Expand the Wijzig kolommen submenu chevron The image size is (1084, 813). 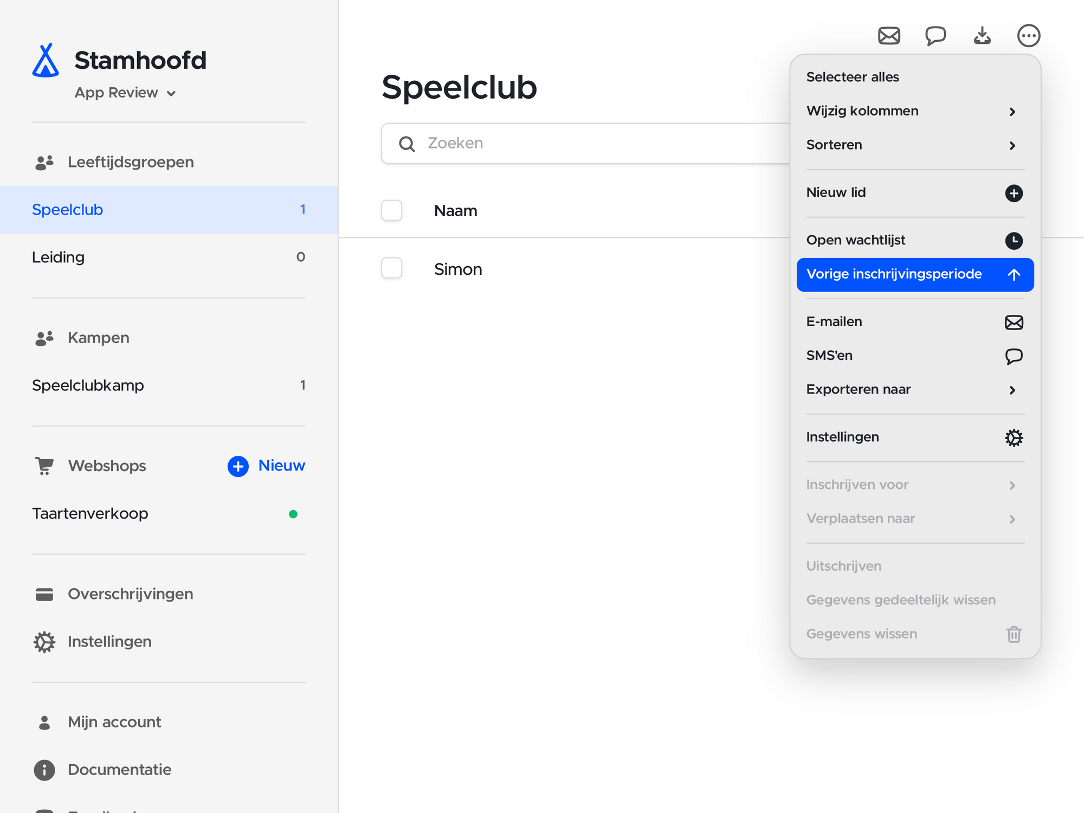(1012, 112)
